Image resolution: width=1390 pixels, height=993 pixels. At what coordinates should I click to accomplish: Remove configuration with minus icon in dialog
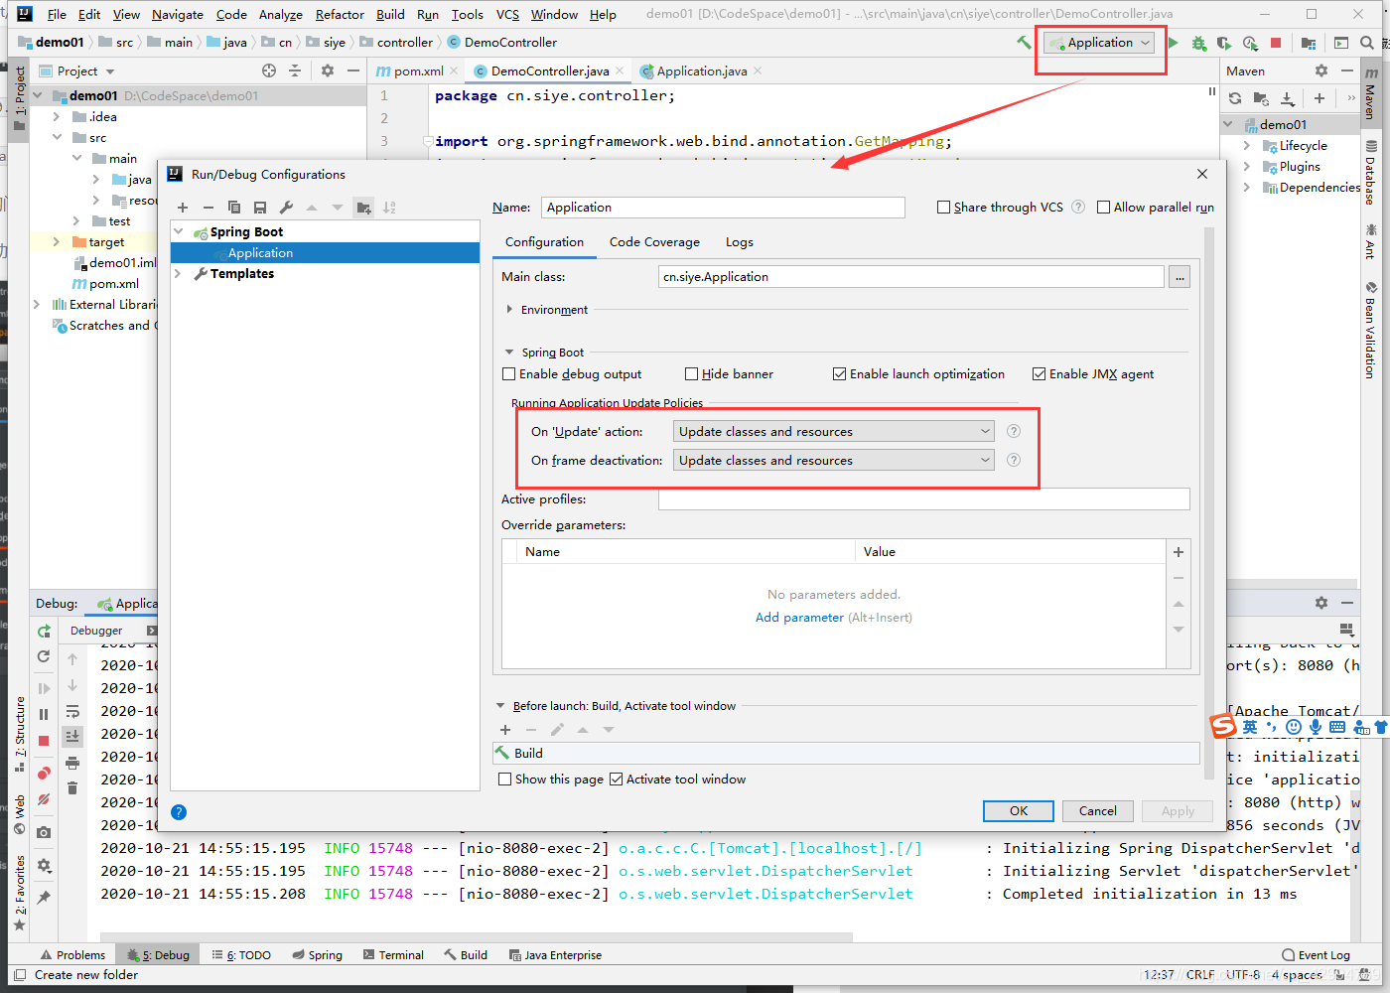tap(208, 208)
